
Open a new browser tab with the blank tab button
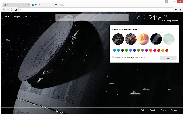[61, 5]
